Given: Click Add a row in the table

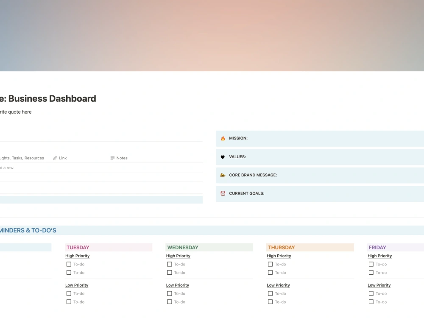Looking at the screenshot, I should [x=8, y=167].
